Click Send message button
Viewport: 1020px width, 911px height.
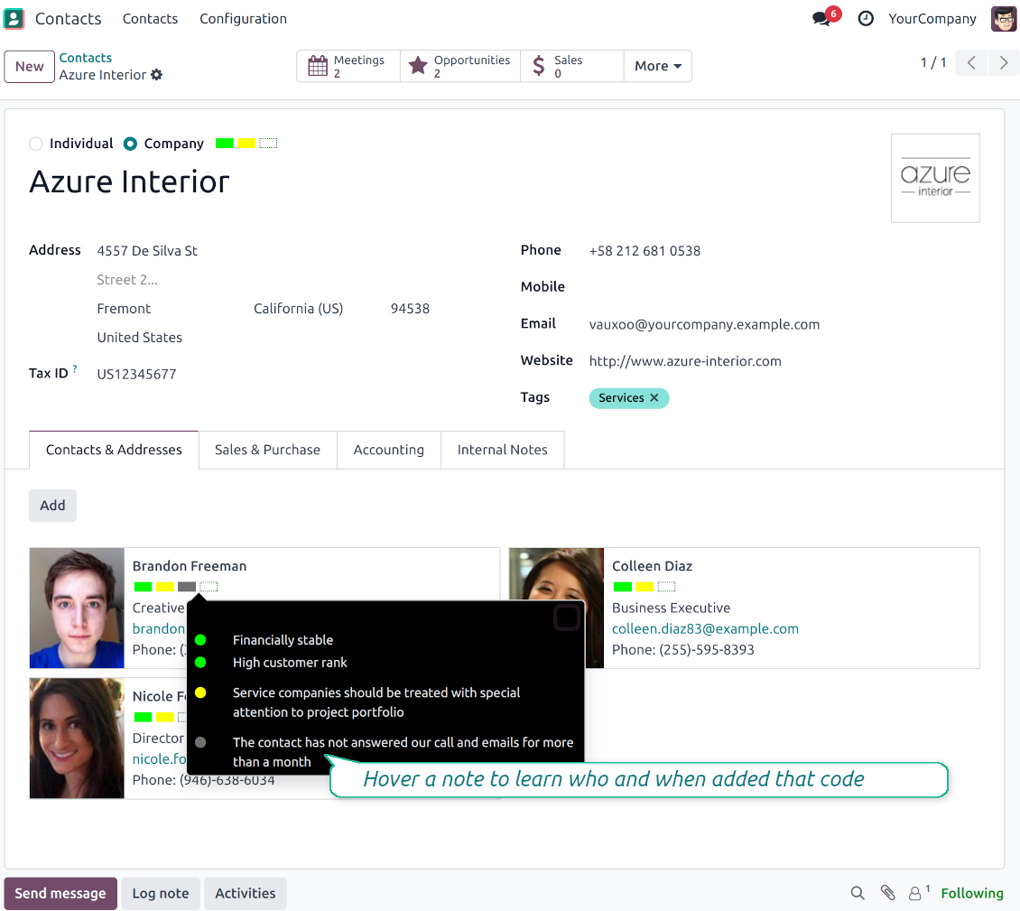(x=60, y=894)
